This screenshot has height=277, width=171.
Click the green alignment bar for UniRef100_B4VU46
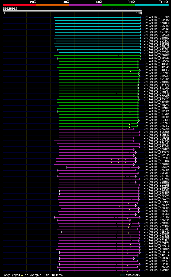point(97,67)
